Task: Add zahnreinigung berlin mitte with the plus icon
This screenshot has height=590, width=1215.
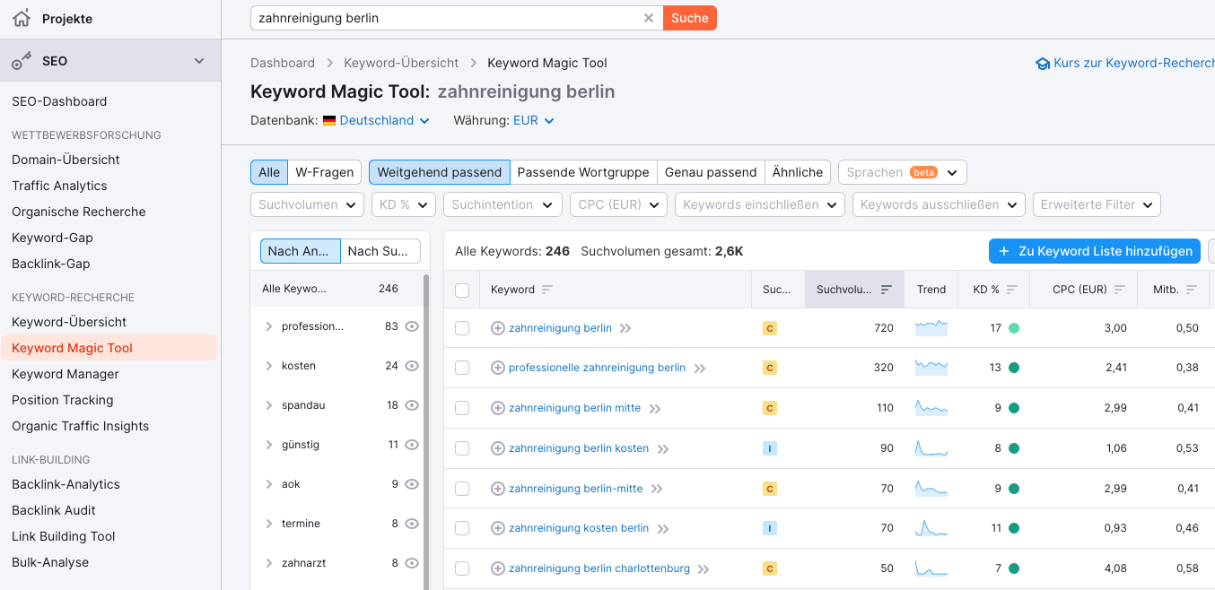Action: pyautogui.click(x=498, y=408)
